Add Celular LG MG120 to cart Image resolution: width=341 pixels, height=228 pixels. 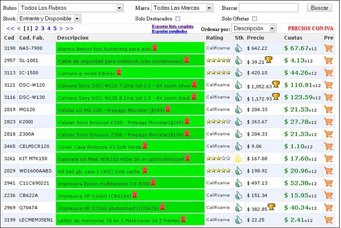[328, 109]
